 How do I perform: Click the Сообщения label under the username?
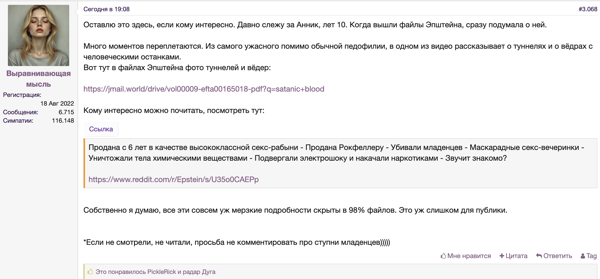(x=20, y=112)
